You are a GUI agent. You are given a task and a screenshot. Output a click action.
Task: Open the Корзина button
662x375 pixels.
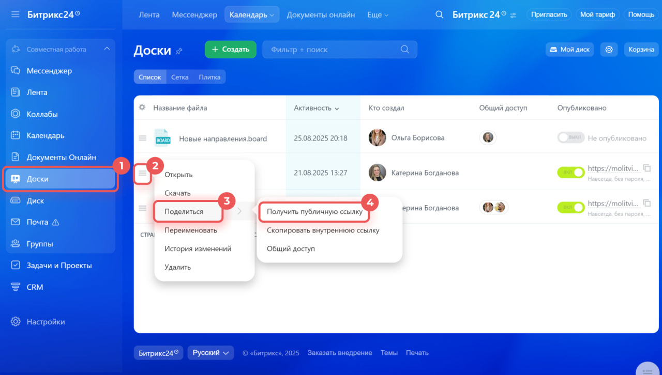641,50
